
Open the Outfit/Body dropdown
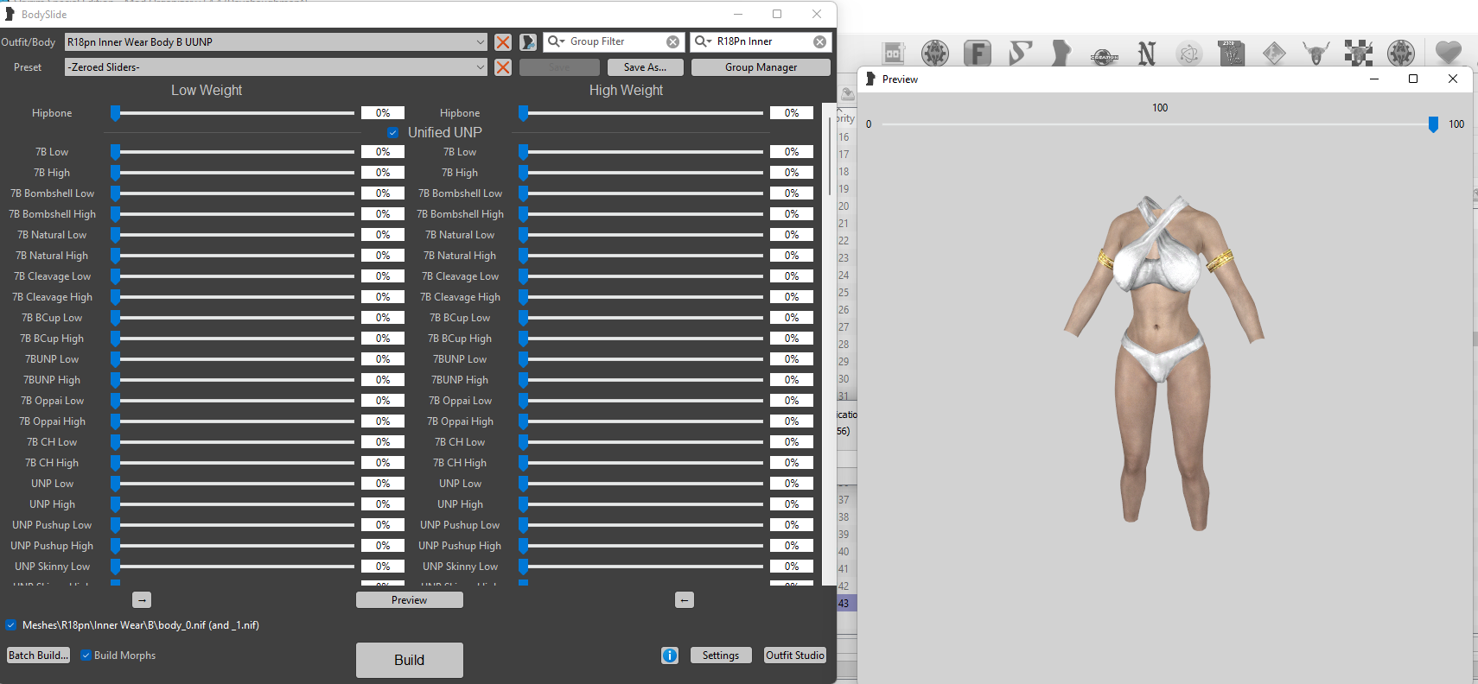[277, 42]
